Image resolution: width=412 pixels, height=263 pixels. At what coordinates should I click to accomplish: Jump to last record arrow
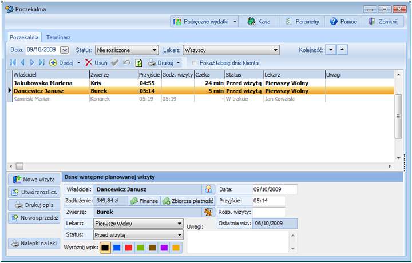tap(42, 63)
